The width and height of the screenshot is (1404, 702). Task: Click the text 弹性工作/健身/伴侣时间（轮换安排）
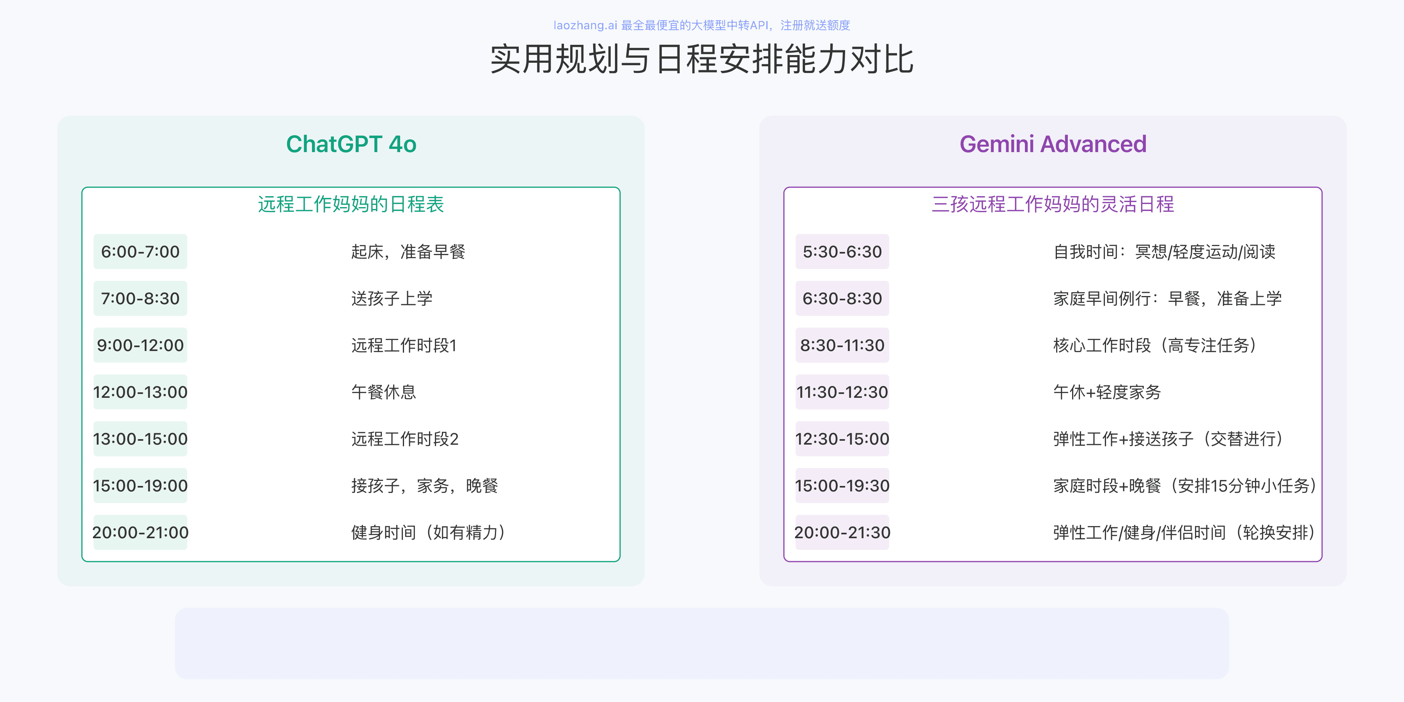coord(1185,533)
